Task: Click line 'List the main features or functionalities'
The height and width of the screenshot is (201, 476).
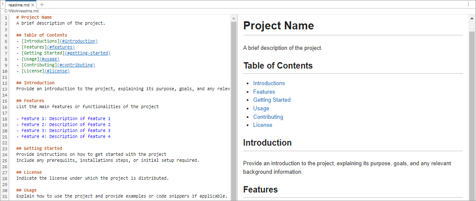Action: tap(88, 107)
